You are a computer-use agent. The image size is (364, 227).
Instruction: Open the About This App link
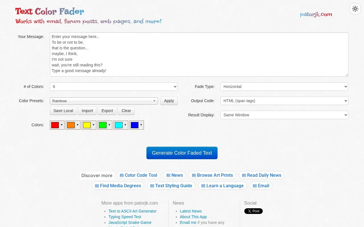[x=193, y=217]
